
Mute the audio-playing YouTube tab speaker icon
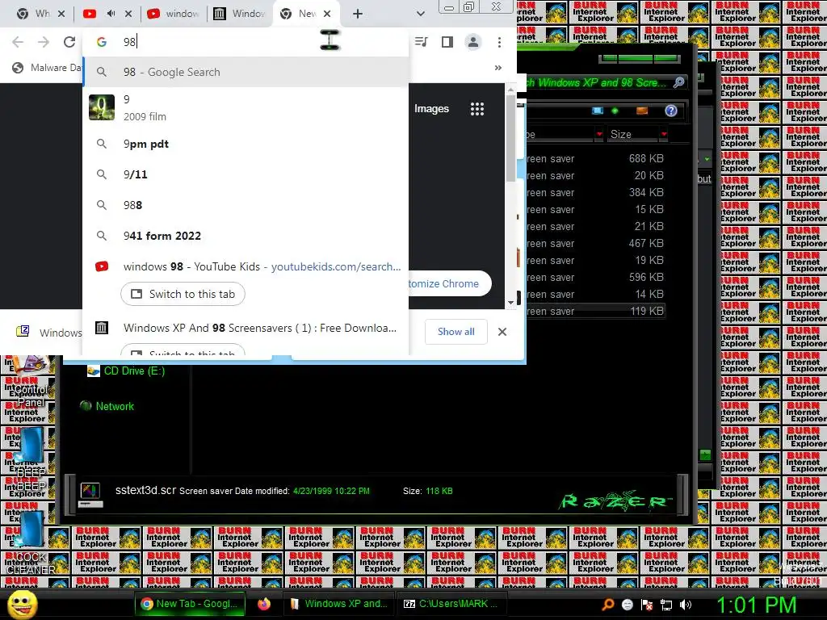coord(111,14)
